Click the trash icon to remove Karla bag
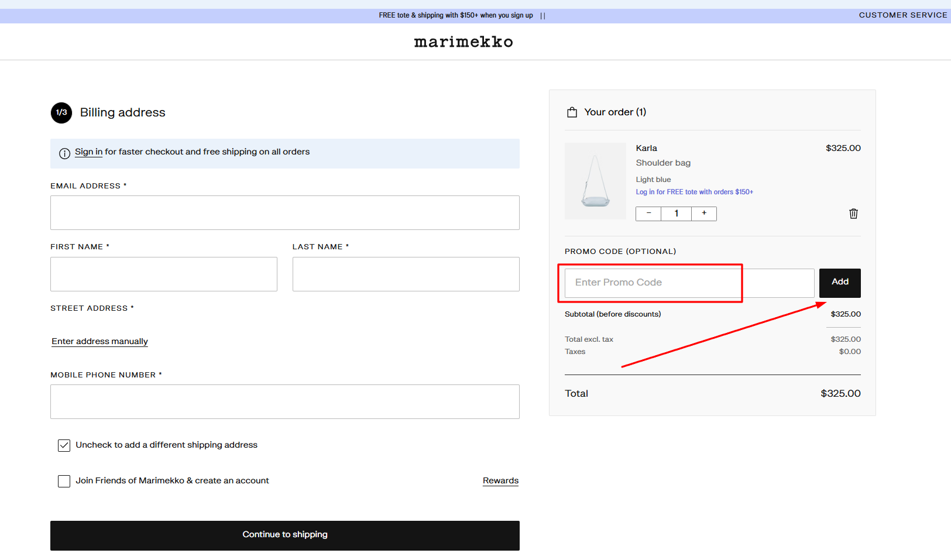This screenshot has width=951, height=560. 853,213
